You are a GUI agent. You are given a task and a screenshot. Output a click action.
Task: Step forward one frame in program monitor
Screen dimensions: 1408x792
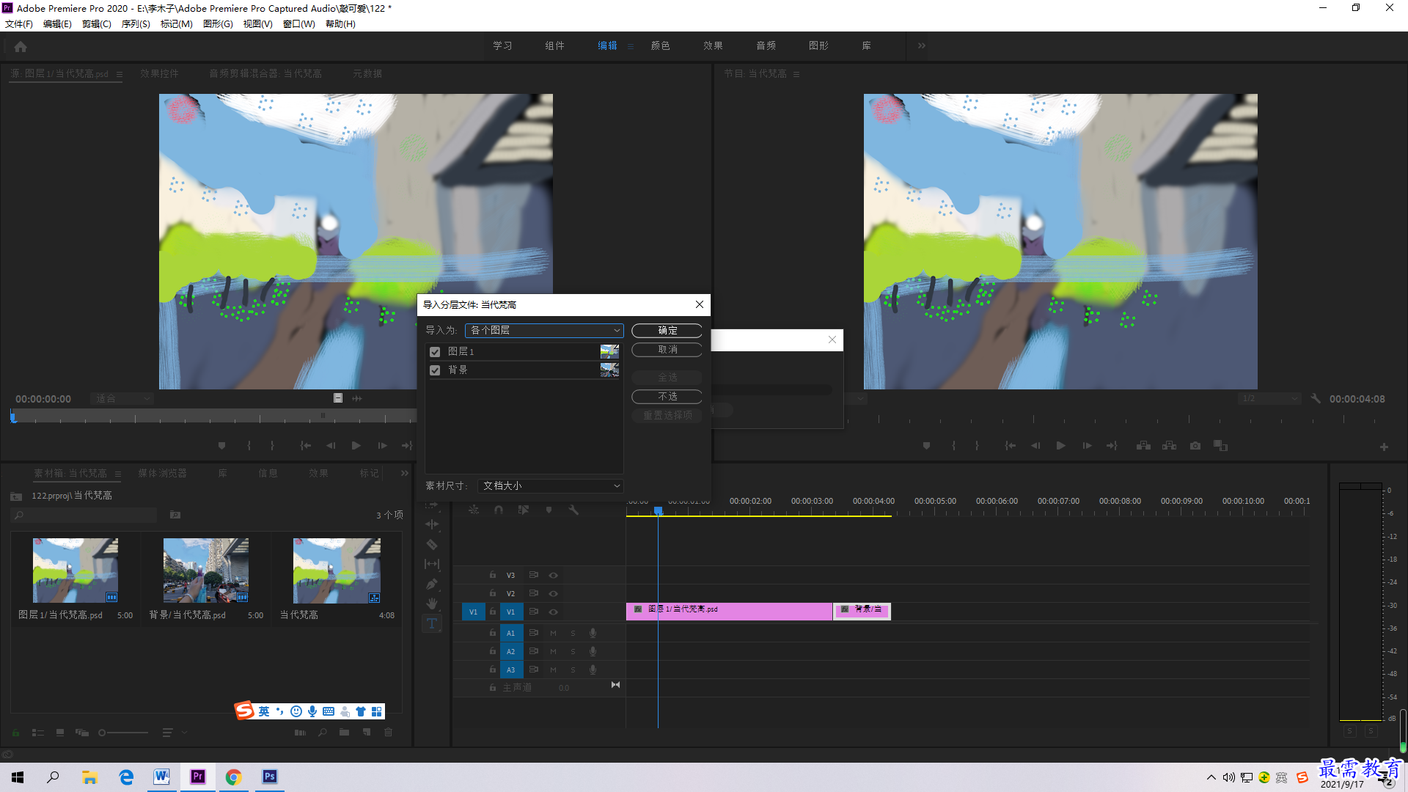click(x=1087, y=446)
